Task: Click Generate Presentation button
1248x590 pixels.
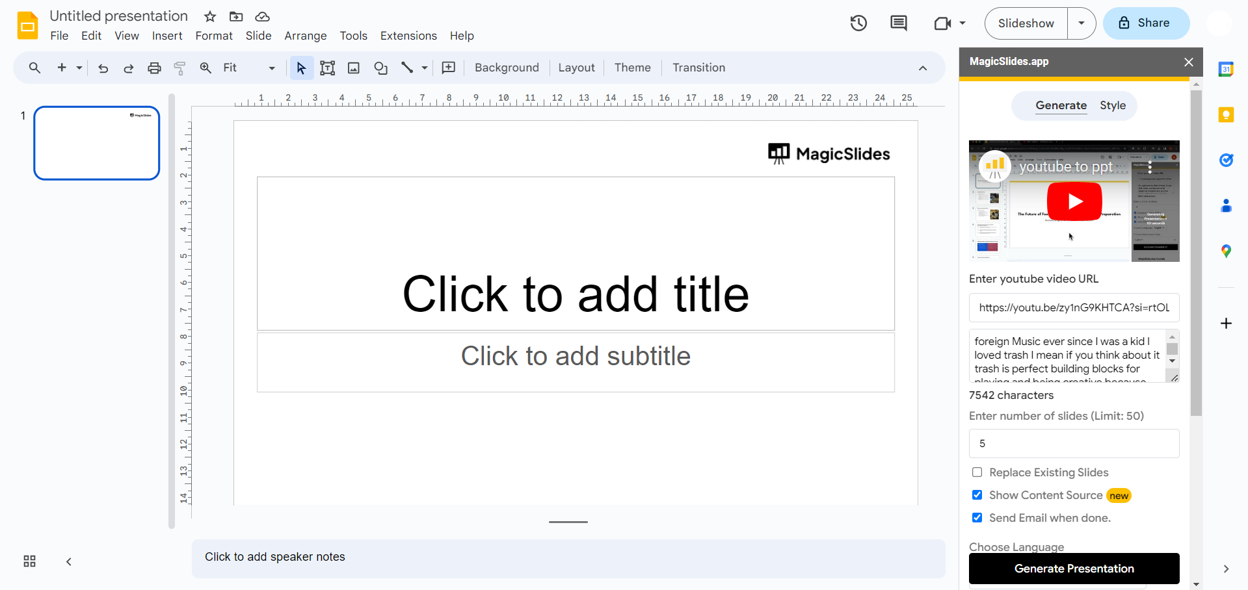Action: [1074, 569]
